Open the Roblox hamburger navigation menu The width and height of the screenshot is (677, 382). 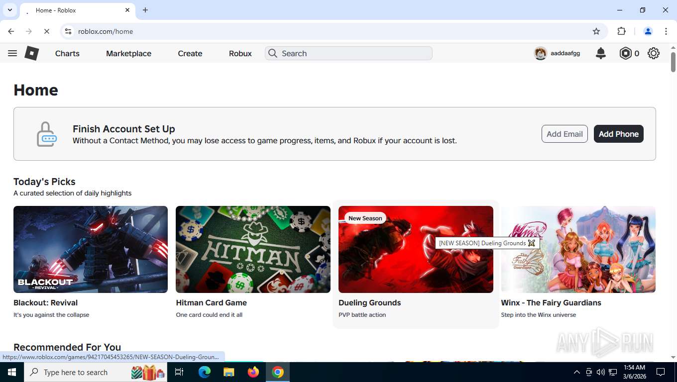(x=12, y=53)
